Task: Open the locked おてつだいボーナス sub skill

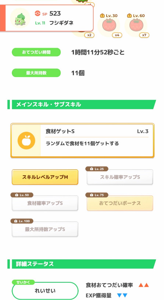Action: click(x=120, y=203)
